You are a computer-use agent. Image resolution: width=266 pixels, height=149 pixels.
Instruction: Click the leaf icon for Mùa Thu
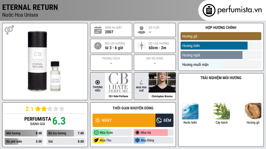click(x=96, y=140)
